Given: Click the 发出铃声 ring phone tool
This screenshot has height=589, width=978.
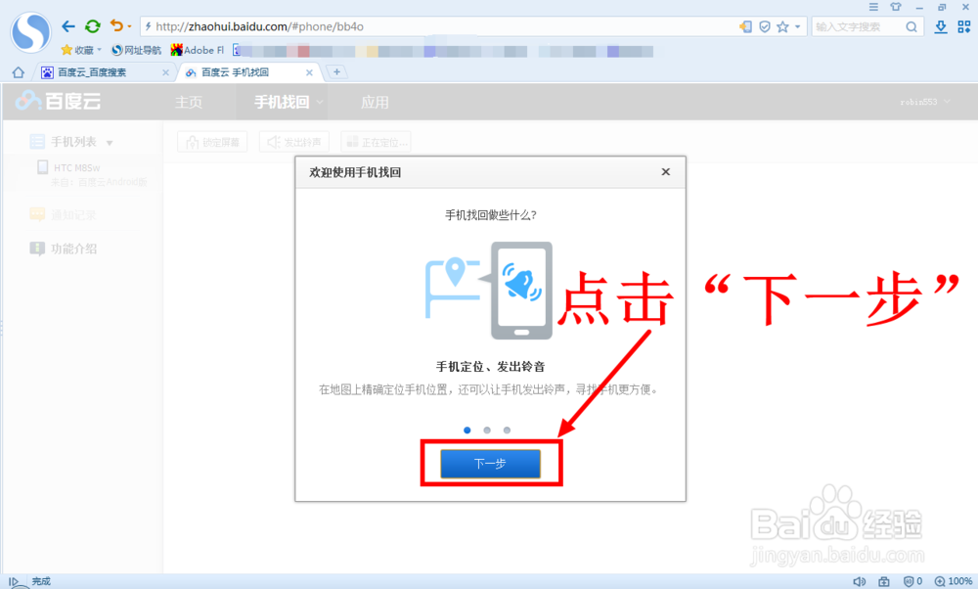Looking at the screenshot, I should click(293, 141).
